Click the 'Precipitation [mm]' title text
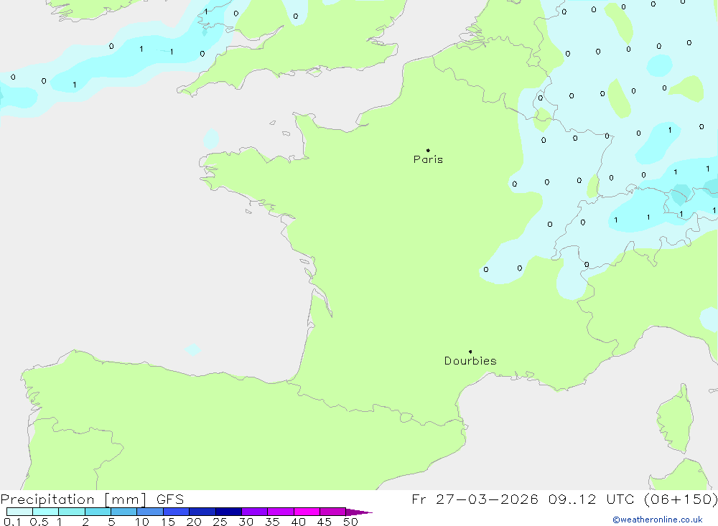This screenshot has width=718, height=526. [73, 499]
